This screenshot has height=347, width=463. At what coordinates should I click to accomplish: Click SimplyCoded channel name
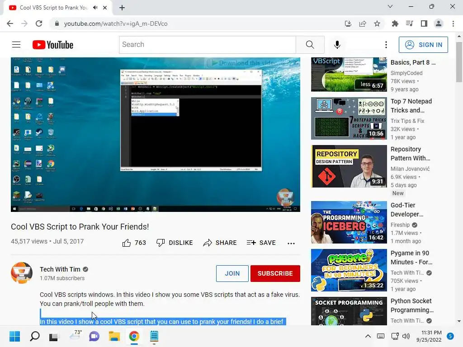[406, 73]
